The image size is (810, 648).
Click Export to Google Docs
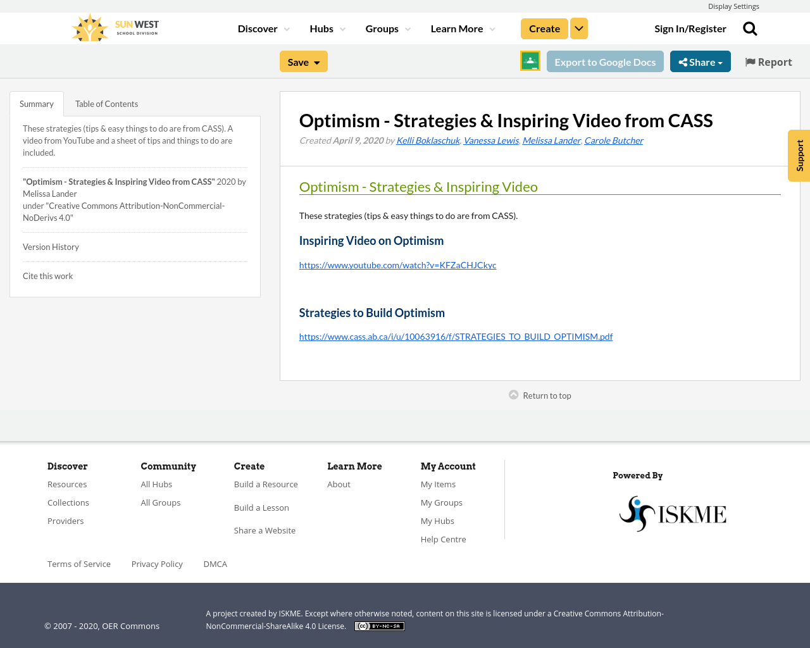(605, 60)
